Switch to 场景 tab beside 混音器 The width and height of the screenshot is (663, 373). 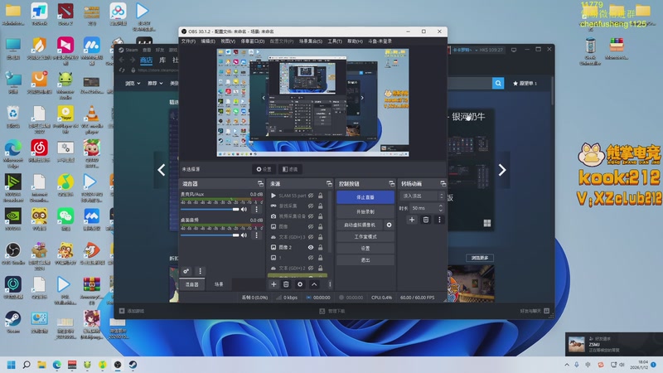(219, 284)
